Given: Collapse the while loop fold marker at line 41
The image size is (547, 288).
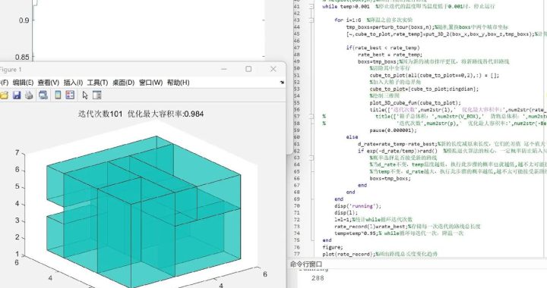Looking at the screenshot, I should click(311, 6).
